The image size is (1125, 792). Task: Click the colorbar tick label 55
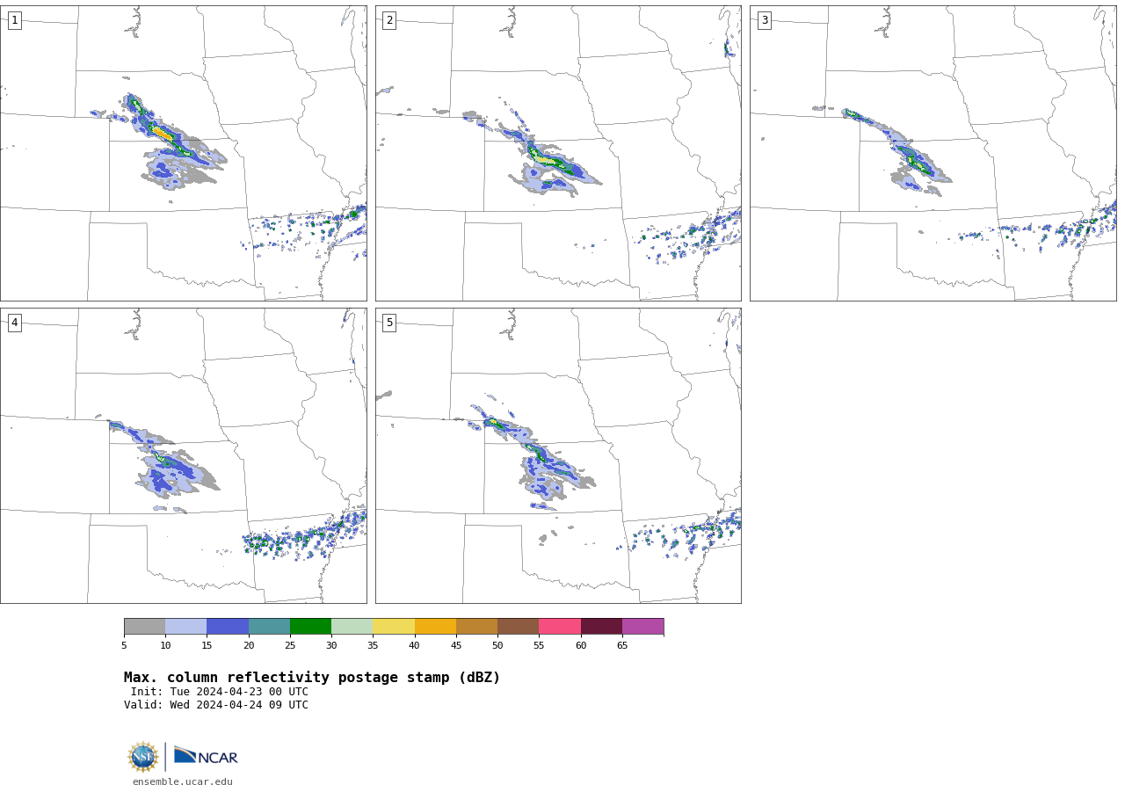tap(539, 646)
